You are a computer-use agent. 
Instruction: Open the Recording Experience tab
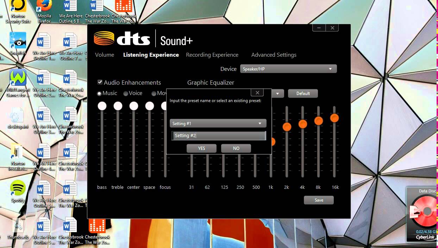[212, 55]
